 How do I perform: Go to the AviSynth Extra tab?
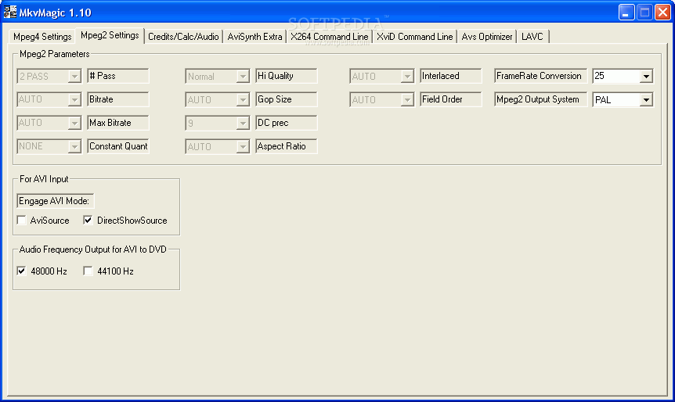point(254,37)
